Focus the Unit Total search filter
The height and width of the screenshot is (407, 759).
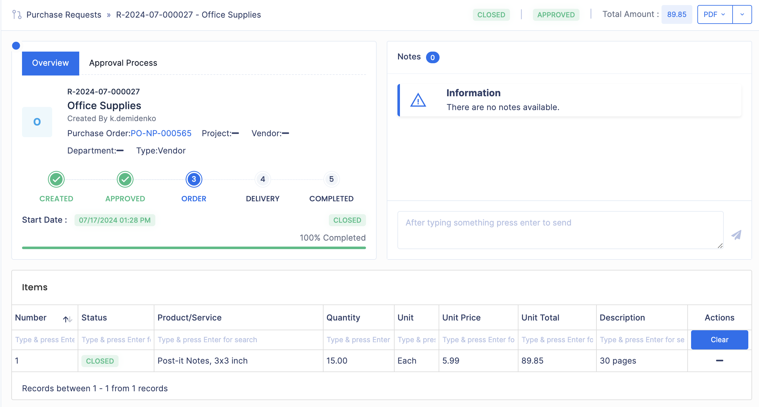[x=557, y=340]
